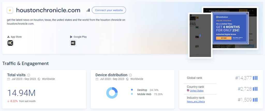The image size is (265, 111).
Task: Click the Total visits Jul 2023 - Sep 2023 date range
Action: click(24, 79)
